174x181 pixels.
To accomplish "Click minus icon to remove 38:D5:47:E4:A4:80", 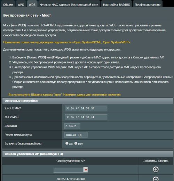I will click(x=156, y=179).
